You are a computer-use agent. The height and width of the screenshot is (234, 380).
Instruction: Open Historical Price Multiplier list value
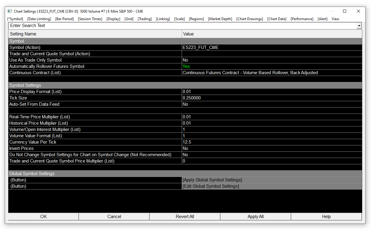point(272,123)
